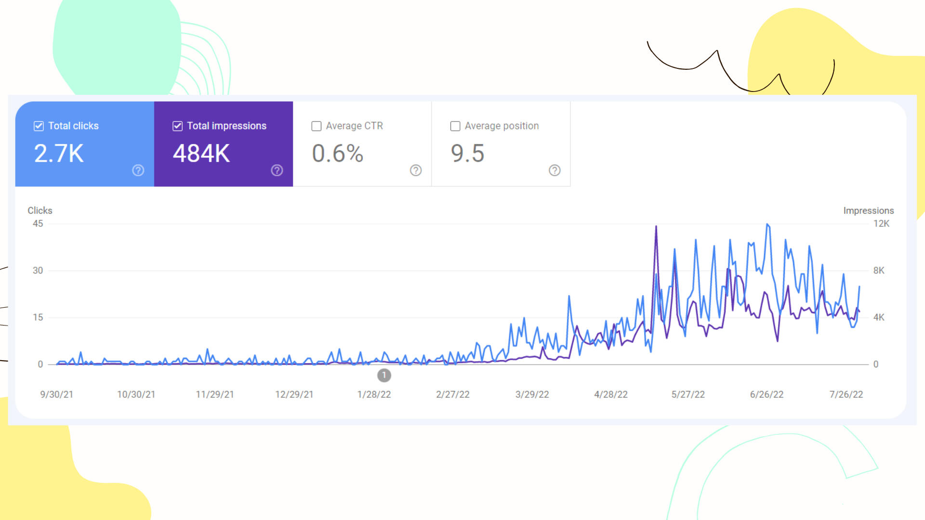Click the 1/28/22 date label
Image resolution: width=925 pixels, height=520 pixels.
click(374, 394)
